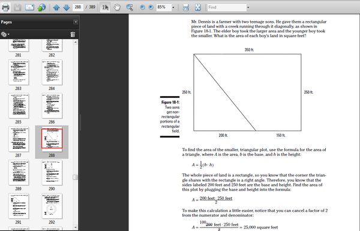Collapse the Pages panel with arrow button
This screenshot has height=231, width=360.
click(x=76, y=22)
